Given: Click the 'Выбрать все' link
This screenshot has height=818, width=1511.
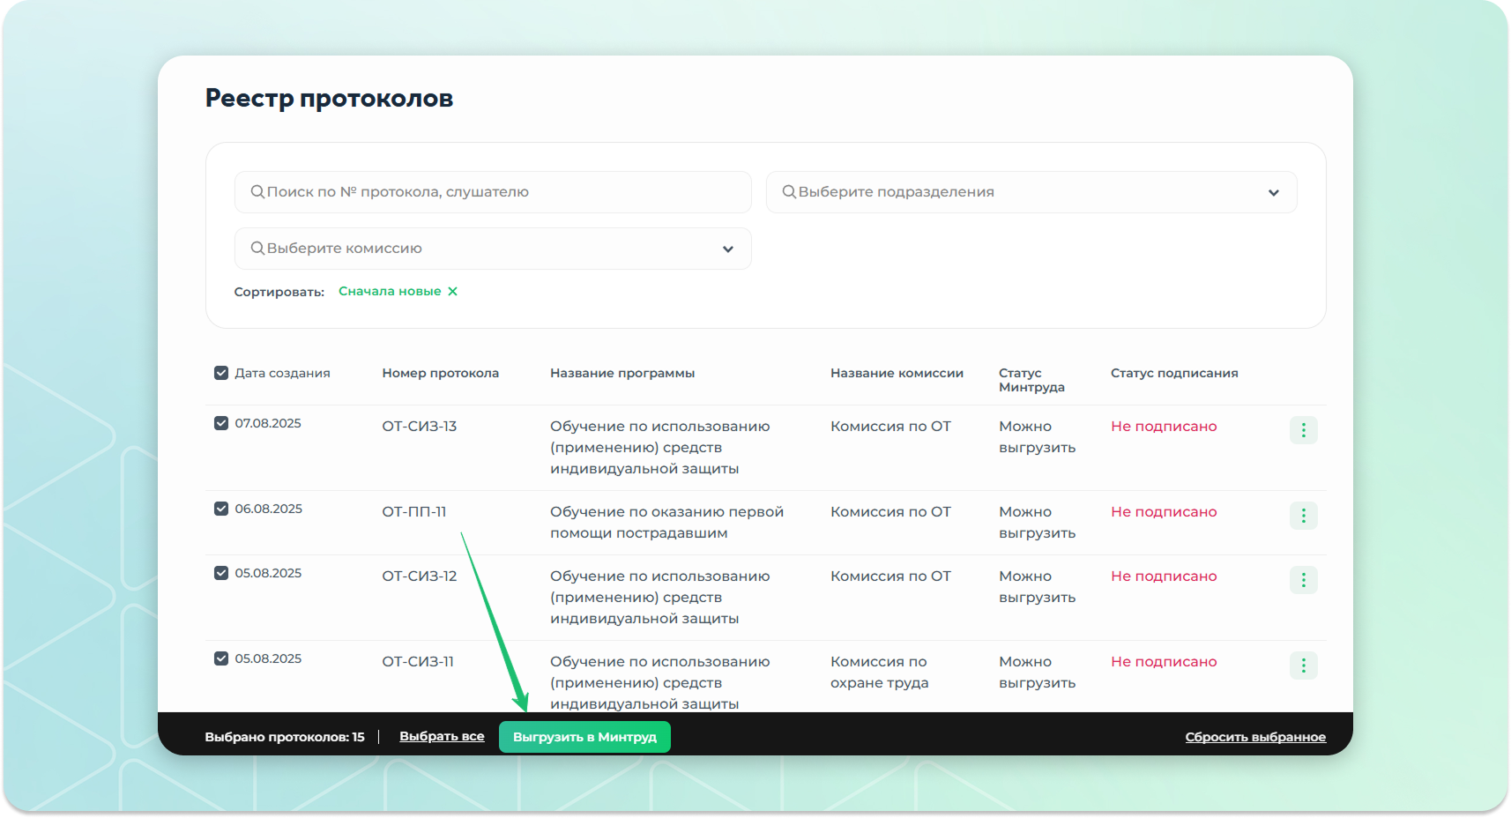Looking at the screenshot, I should pos(442,736).
